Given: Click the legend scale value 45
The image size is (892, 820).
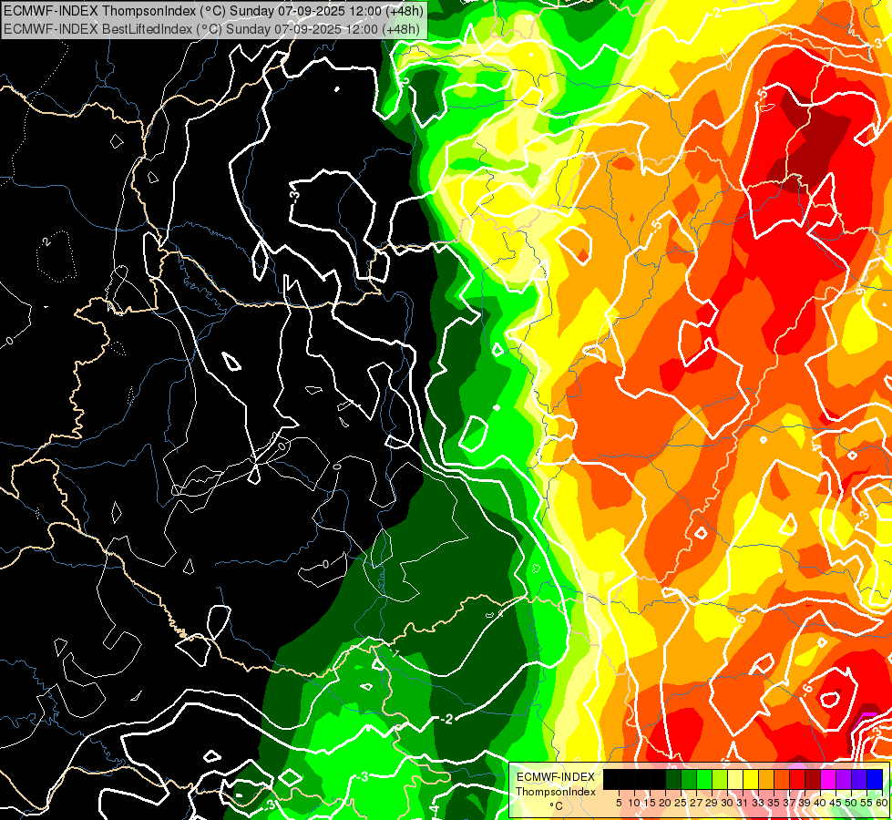Looking at the screenshot, I should (836, 803).
